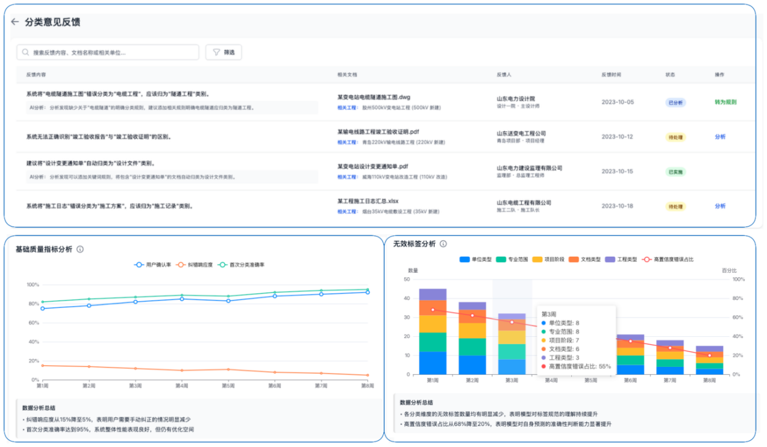767x447 pixels.
Task: Click 转为规则 for the first feedback
Action: point(725,102)
